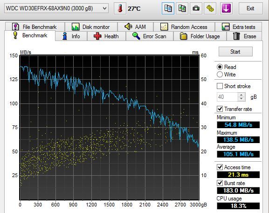The width and height of the screenshot is (269, 213).
Task: Save screenshot using the camera icon
Action: [196, 8]
